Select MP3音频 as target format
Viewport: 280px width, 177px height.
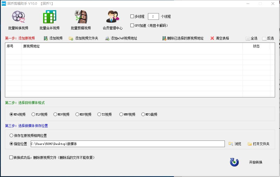(x=143, y=114)
